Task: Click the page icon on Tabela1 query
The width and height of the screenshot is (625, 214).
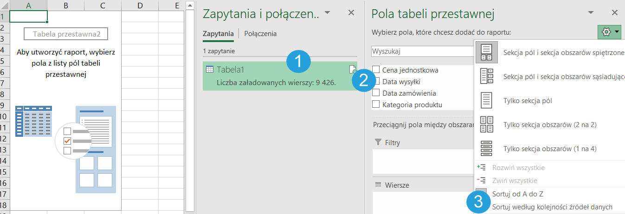Action: click(352, 69)
